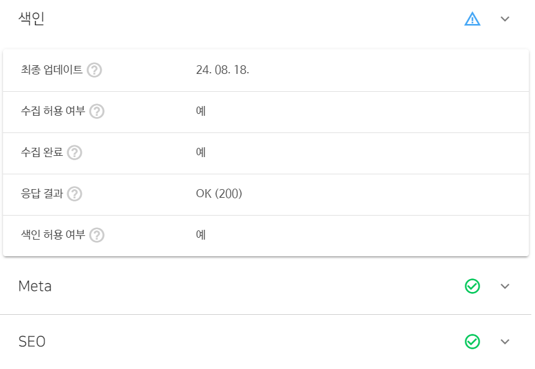
Task: Click the SEO section header title
Action: (32, 341)
